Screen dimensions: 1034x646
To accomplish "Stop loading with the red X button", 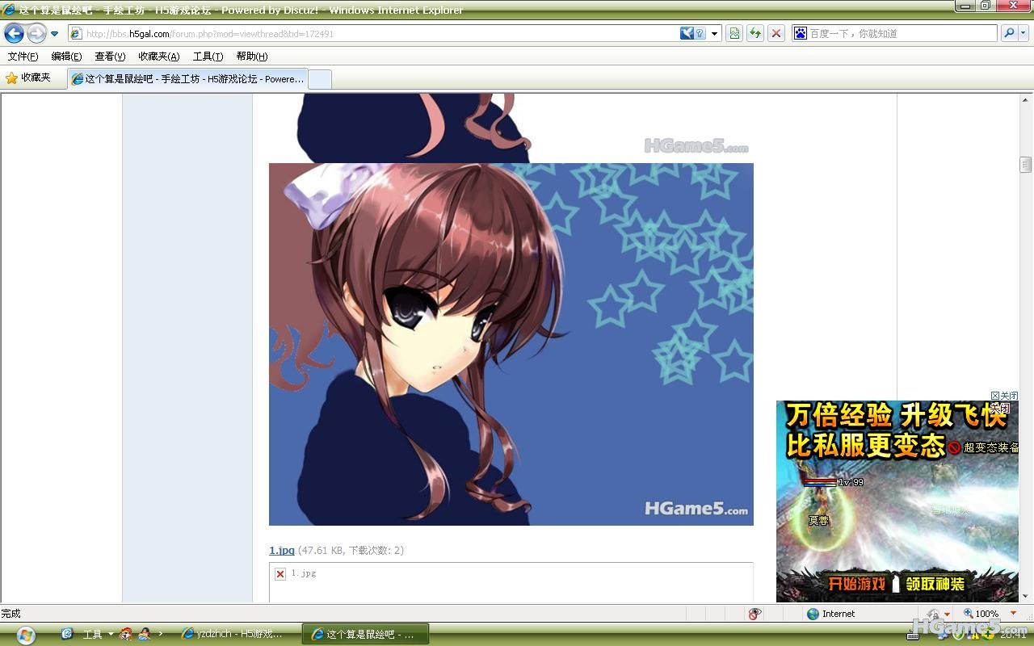I will [776, 34].
